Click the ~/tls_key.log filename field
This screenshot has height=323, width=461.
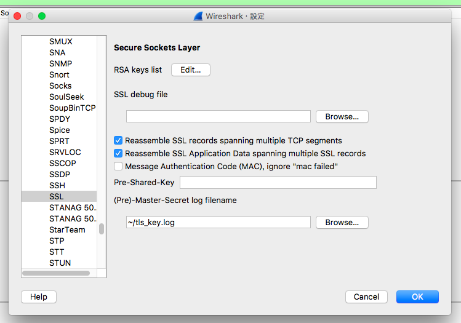coord(218,222)
